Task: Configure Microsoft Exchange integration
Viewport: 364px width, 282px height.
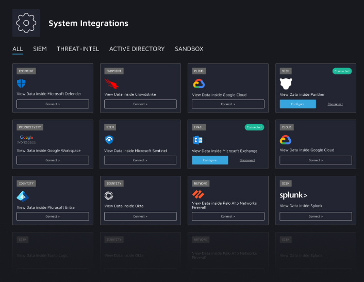Action: pos(210,160)
